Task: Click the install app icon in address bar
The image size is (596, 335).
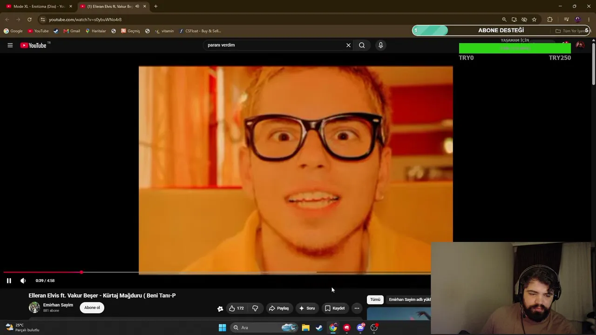Action: (514, 20)
